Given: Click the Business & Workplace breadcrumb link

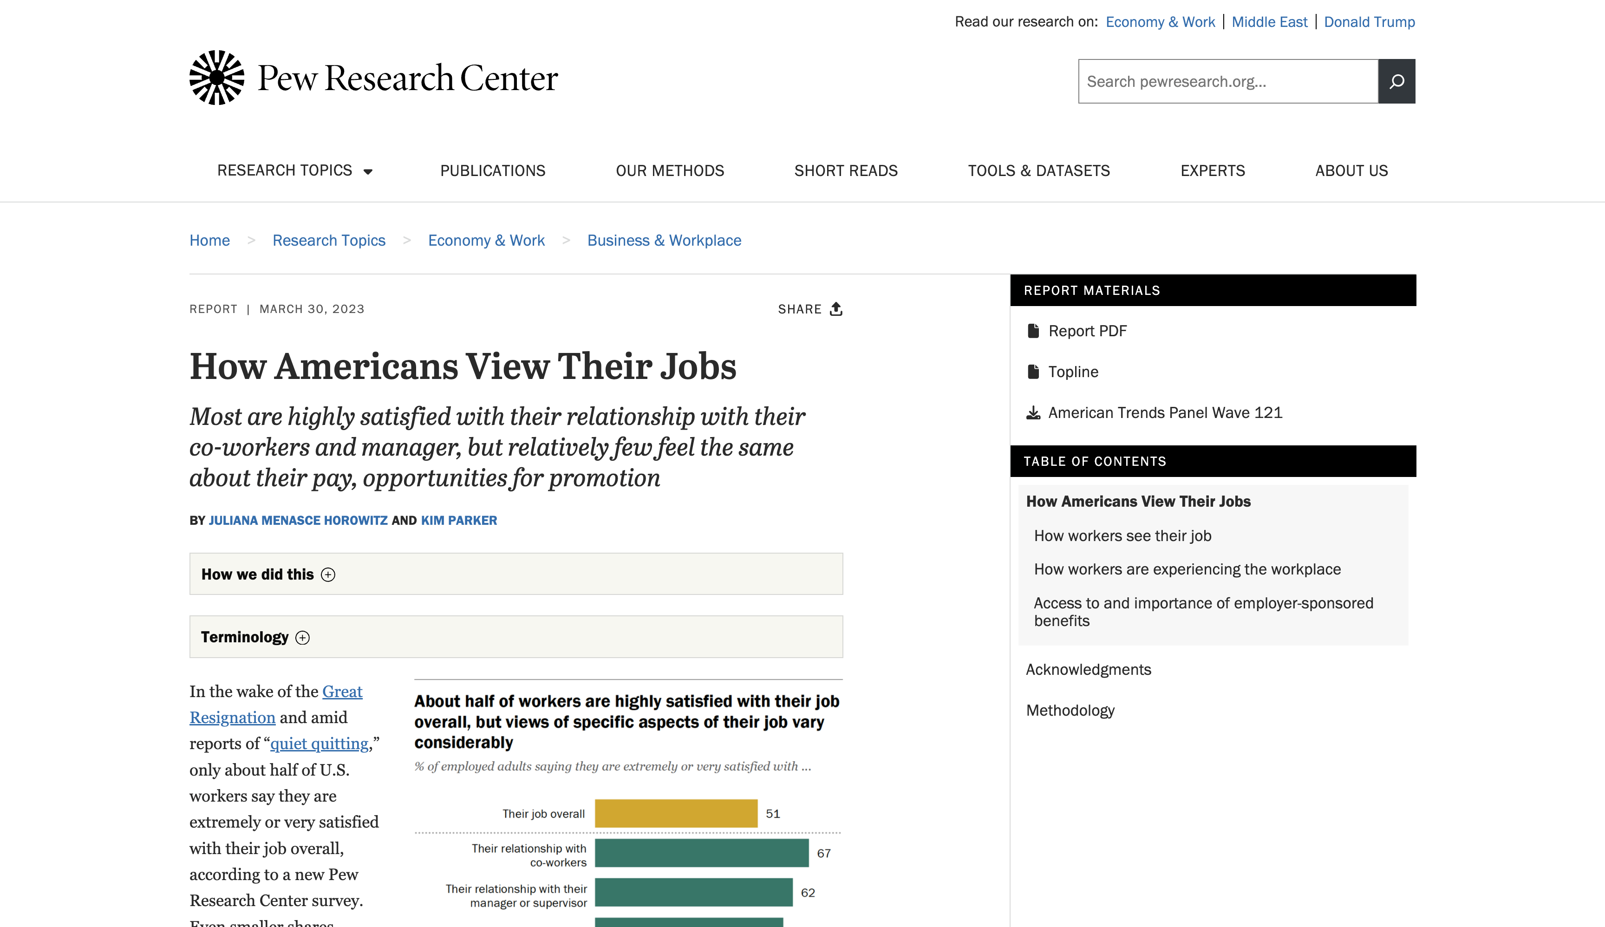Looking at the screenshot, I should point(664,241).
